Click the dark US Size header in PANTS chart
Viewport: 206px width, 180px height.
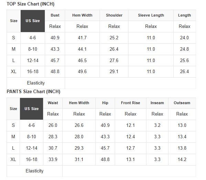pos(32,109)
